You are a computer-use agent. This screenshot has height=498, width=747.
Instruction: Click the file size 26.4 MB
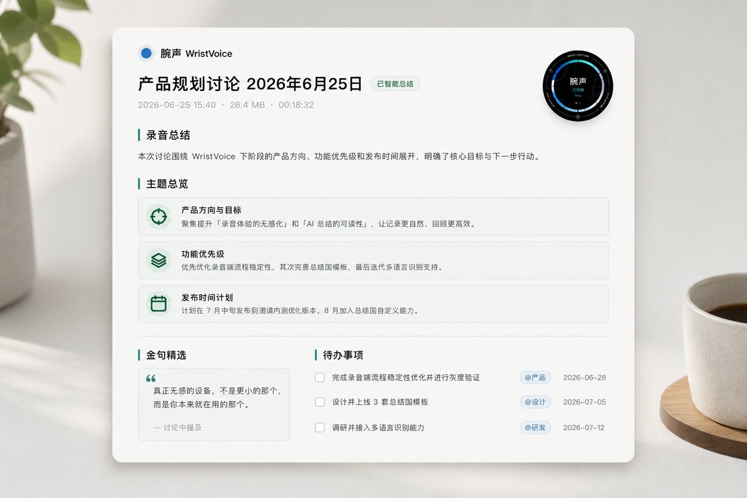[x=247, y=105]
